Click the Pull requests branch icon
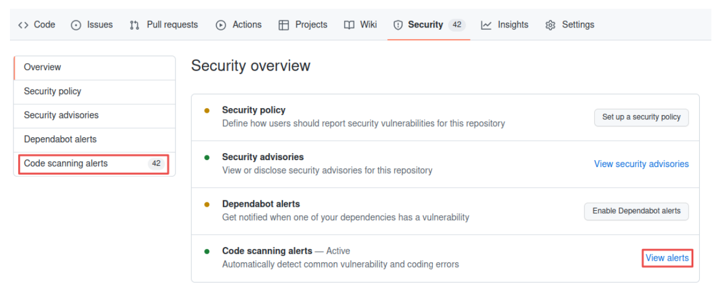 135,25
